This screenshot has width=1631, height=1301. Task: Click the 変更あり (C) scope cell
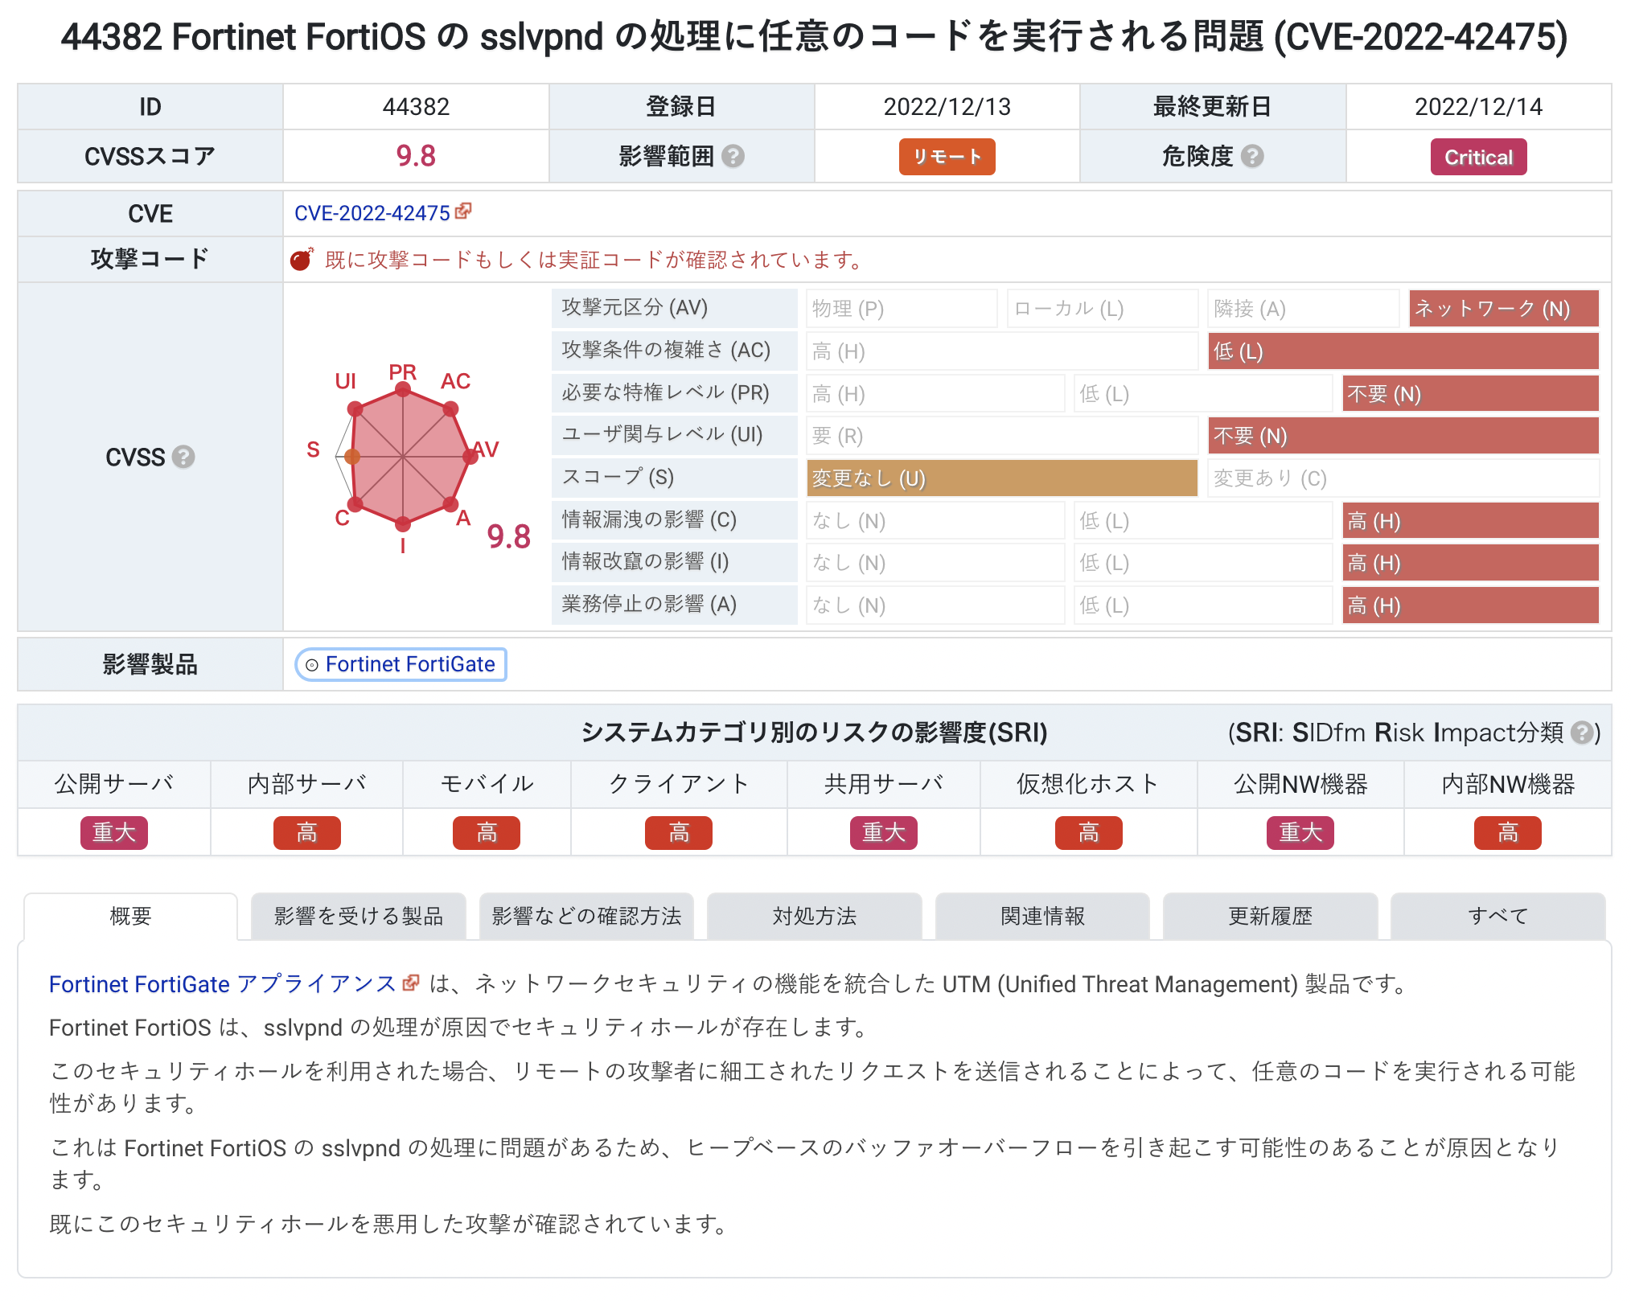point(1403,478)
